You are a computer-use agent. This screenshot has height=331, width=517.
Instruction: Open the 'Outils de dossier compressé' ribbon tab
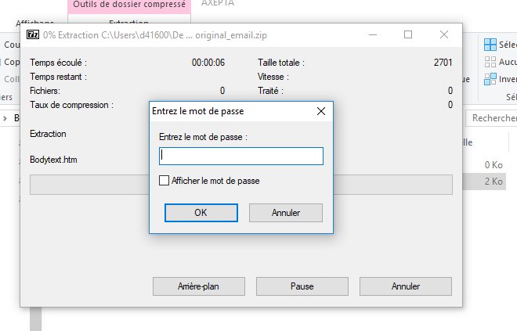pos(130,5)
